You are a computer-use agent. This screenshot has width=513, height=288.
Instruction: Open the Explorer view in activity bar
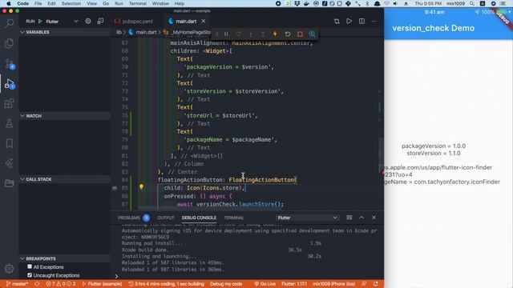tap(9, 43)
